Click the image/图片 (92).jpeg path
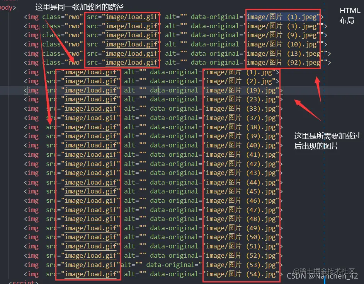The height and width of the screenshot is (284, 364). (284, 63)
